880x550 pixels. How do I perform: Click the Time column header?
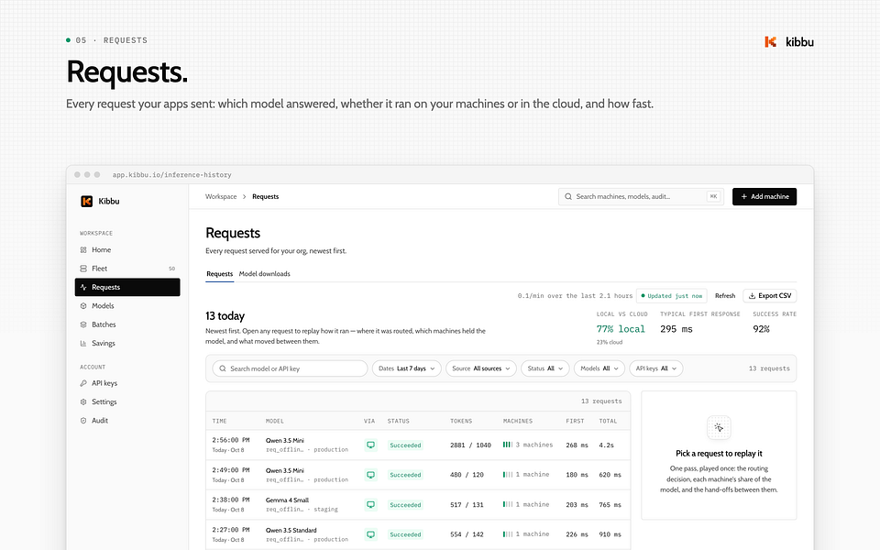point(219,421)
